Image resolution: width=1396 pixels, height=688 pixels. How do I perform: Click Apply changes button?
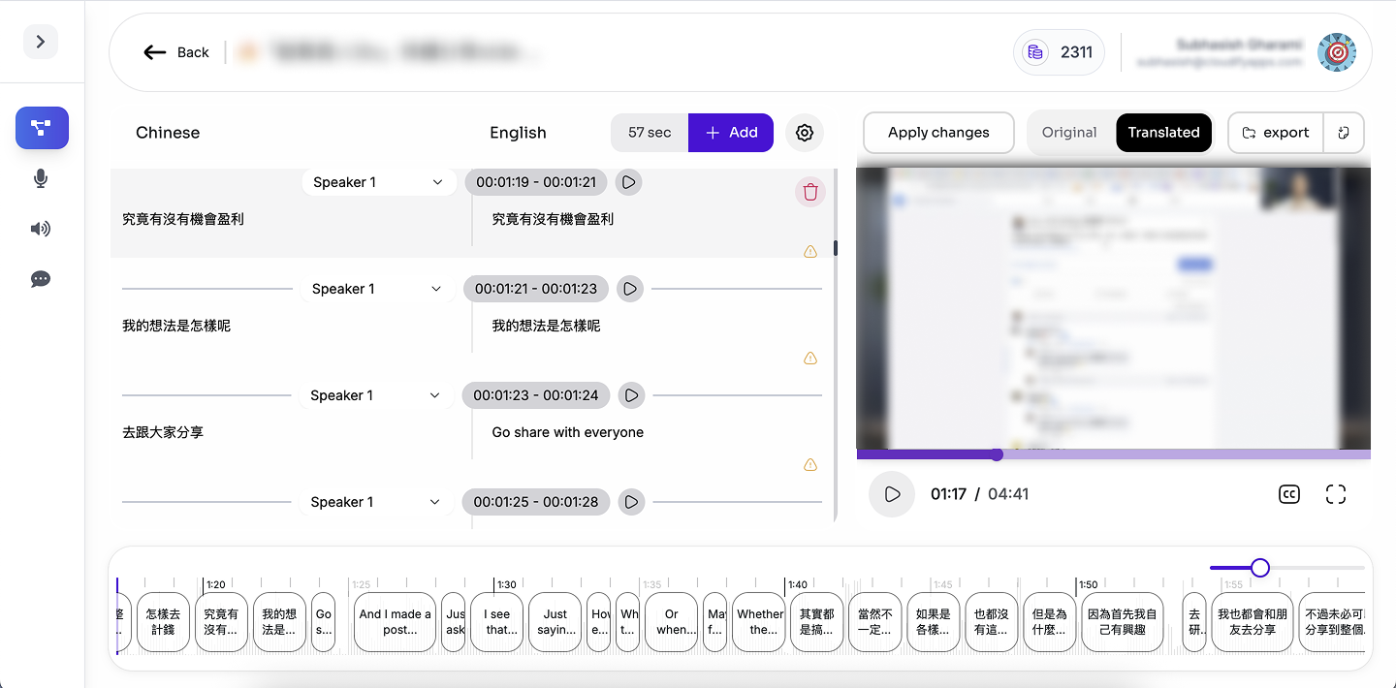(938, 133)
